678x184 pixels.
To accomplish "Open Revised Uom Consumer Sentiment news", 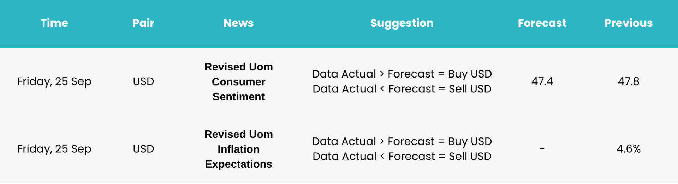I will pos(239,82).
